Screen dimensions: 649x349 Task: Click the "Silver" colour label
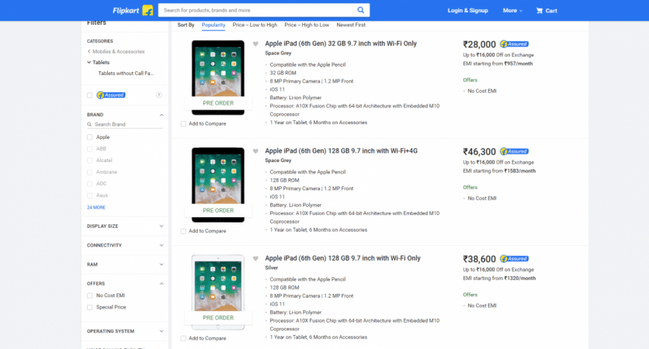point(272,268)
